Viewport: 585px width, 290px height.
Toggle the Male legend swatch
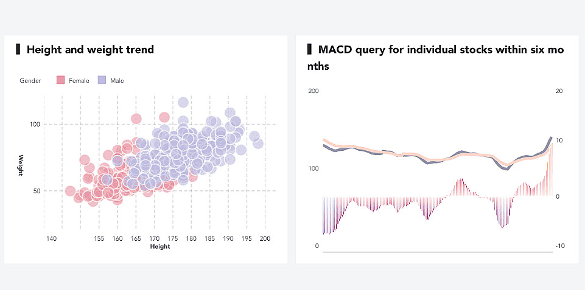tap(102, 80)
